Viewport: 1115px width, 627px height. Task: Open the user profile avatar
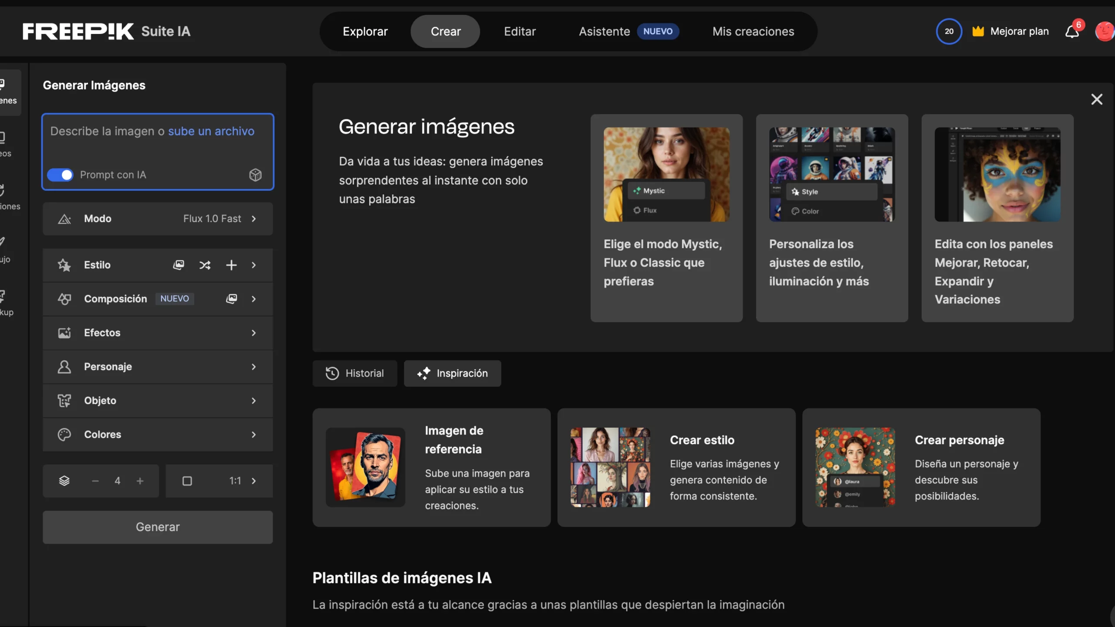(x=1104, y=31)
